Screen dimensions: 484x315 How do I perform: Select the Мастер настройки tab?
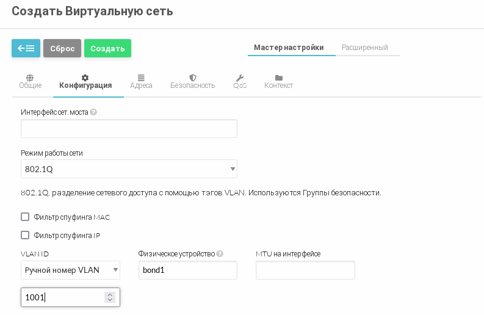(x=289, y=48)
